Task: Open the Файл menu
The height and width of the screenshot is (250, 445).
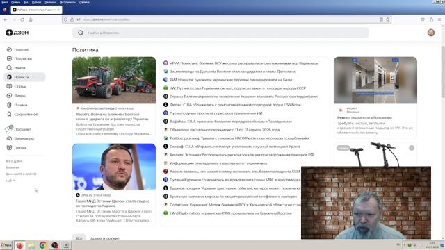Action: coord(5,2)
